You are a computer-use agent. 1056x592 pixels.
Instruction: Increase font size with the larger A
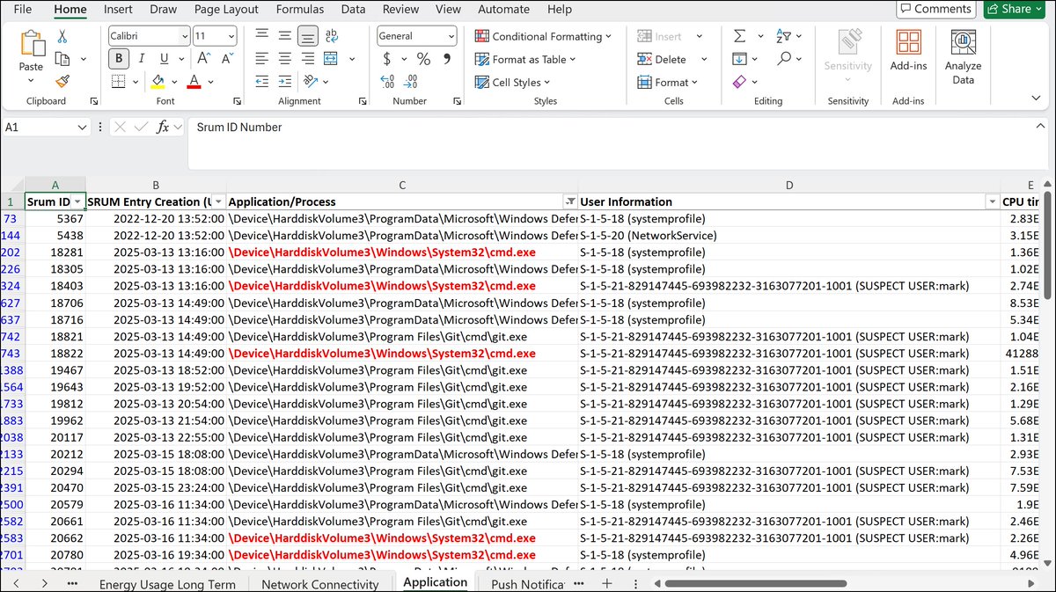click(x=203, y=59)
